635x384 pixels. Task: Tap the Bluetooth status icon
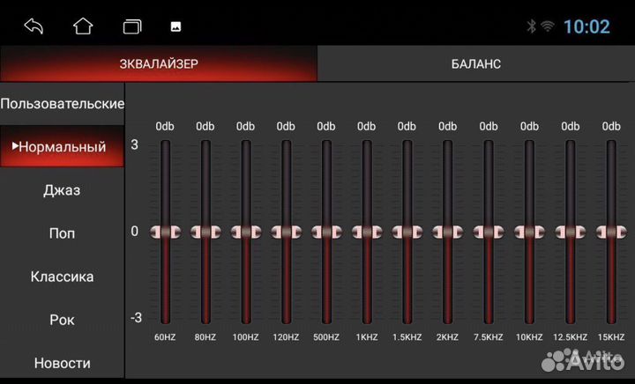tap(531, 26)
